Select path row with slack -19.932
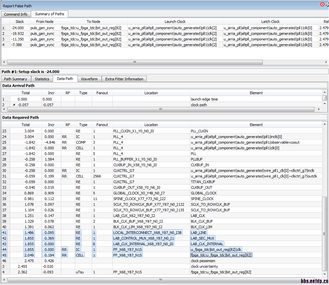Viewport: 329px width, 285px height. [17, 34]
